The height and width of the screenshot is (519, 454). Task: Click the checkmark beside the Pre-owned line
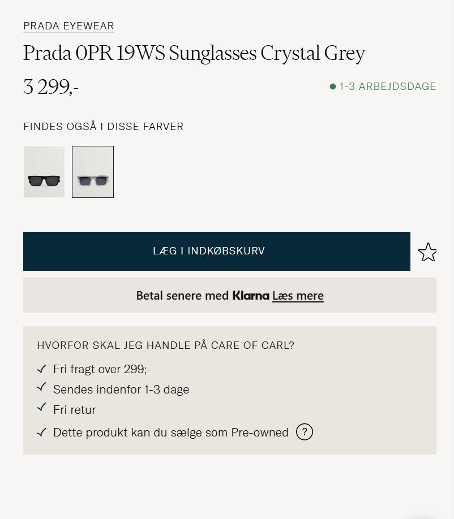pos(41,432)
